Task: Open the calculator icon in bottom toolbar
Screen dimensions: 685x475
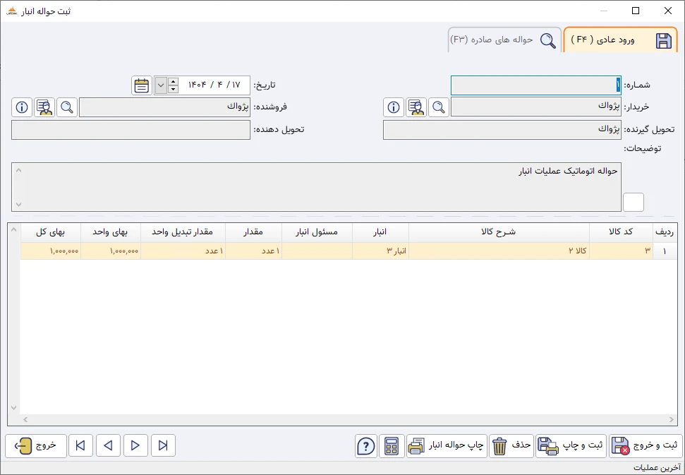Action: pyautogui.click(x=392, y=445)
